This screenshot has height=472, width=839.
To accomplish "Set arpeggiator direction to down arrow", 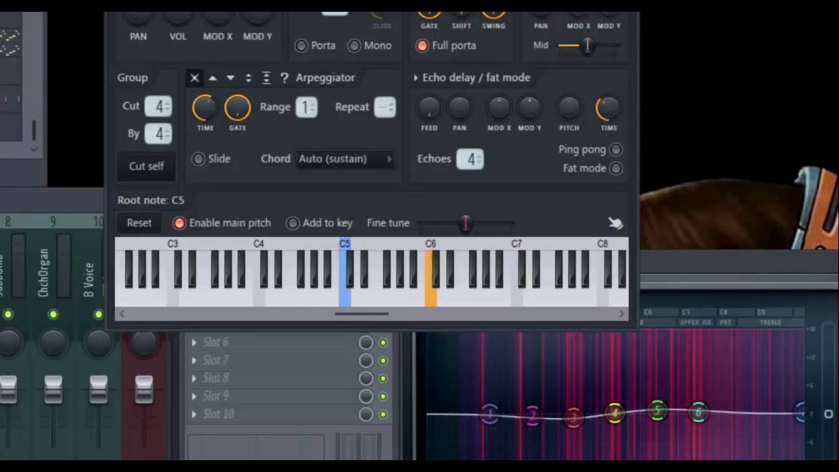I will (x=230, y=78).
